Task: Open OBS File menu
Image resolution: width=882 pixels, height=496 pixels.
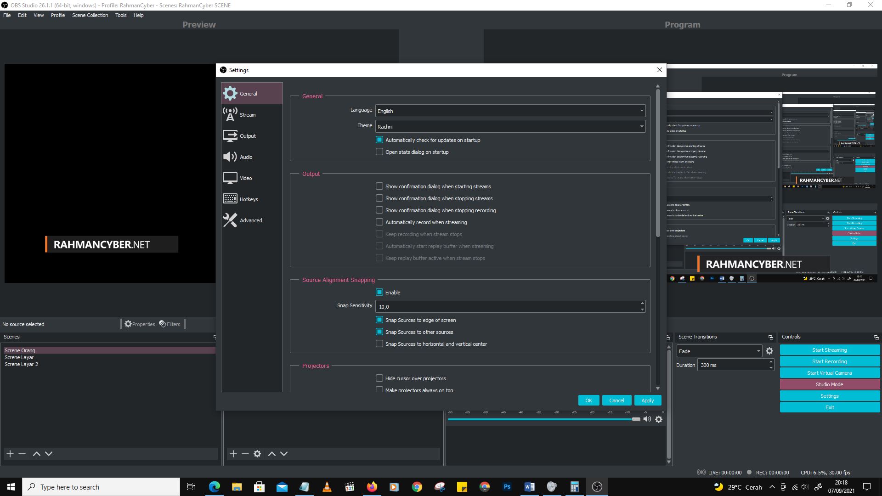Action: point(7,15)
